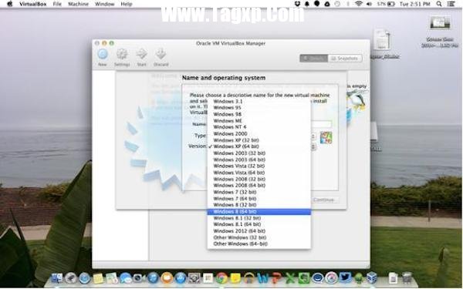Select Windows 8 (32 bit) from list

259,205
